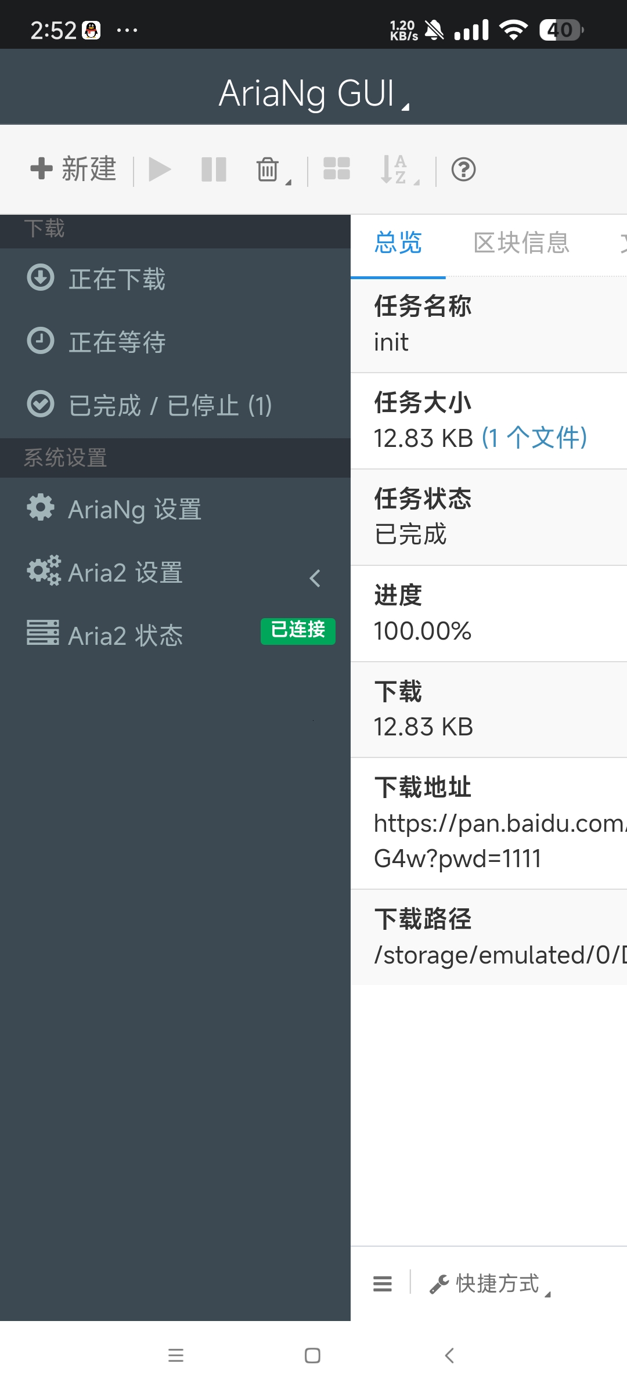Screen dimensions: 627x1393
Task: Switch to grid view icon
Action: coord(337,169)
